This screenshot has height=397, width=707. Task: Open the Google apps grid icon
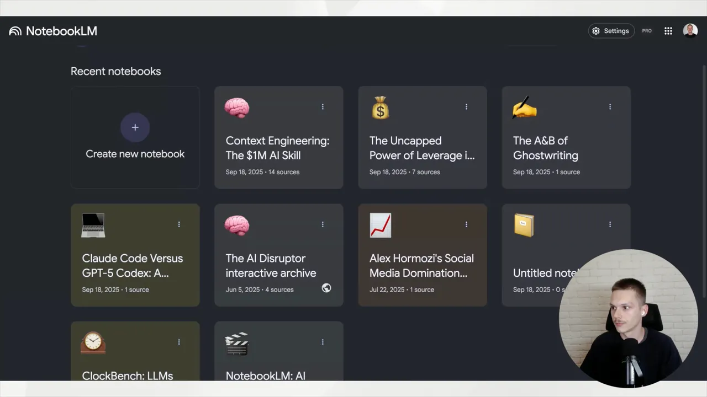(668, 31)
